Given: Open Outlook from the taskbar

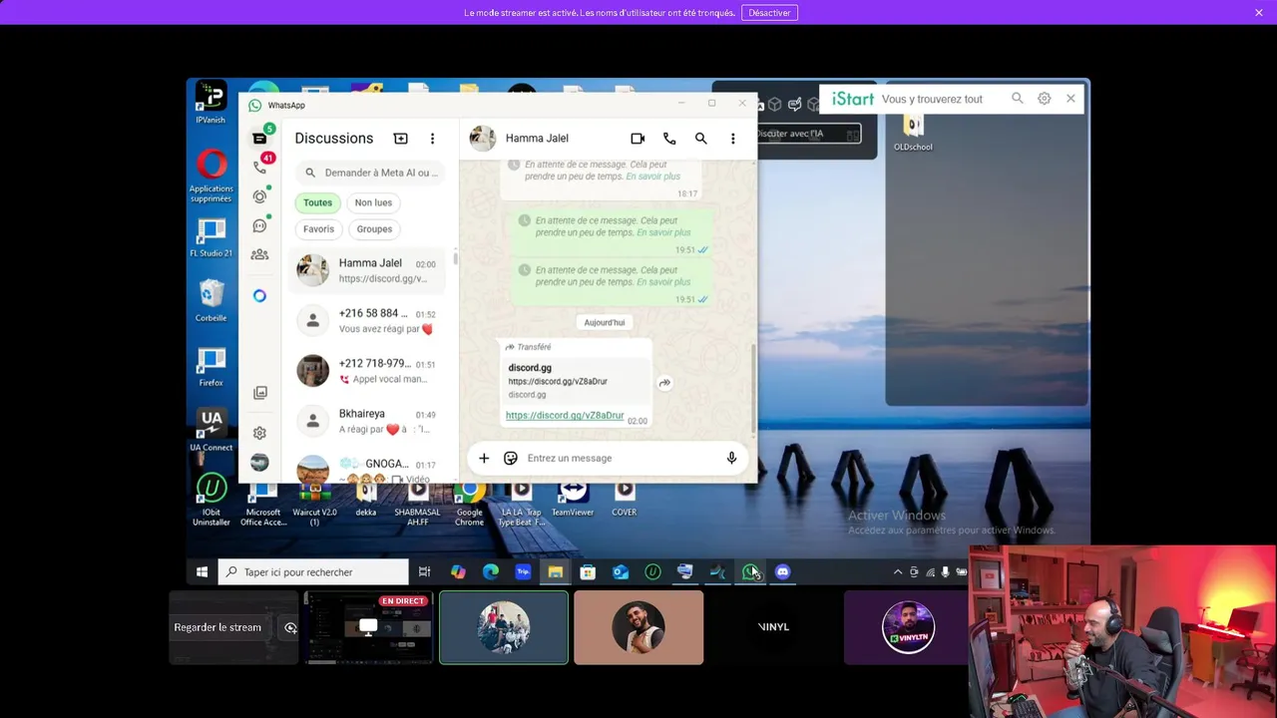Looking at the screenshot, I should [621, 572].
